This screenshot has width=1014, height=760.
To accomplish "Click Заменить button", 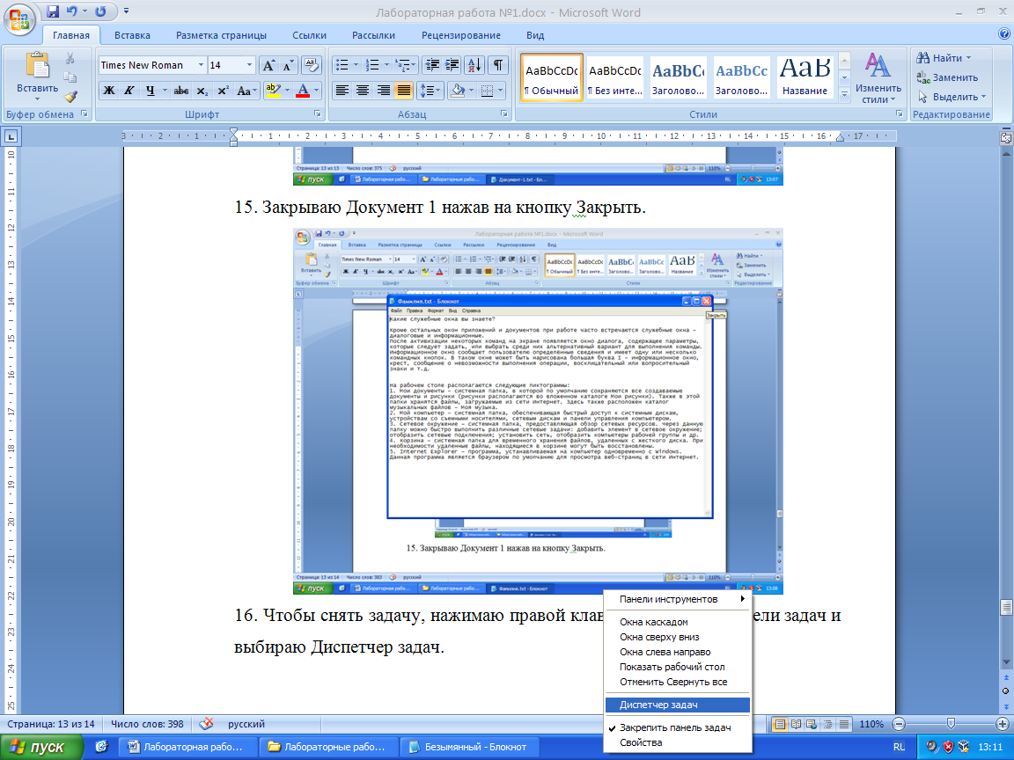I will coord(947,77).
